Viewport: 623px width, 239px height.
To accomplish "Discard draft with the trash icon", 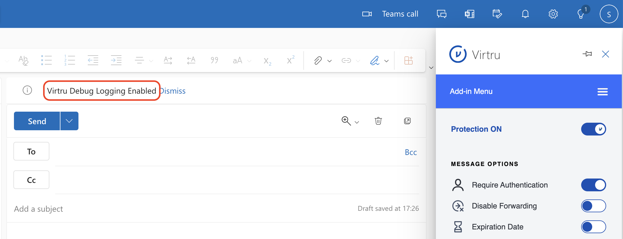I will click(378, 121).
